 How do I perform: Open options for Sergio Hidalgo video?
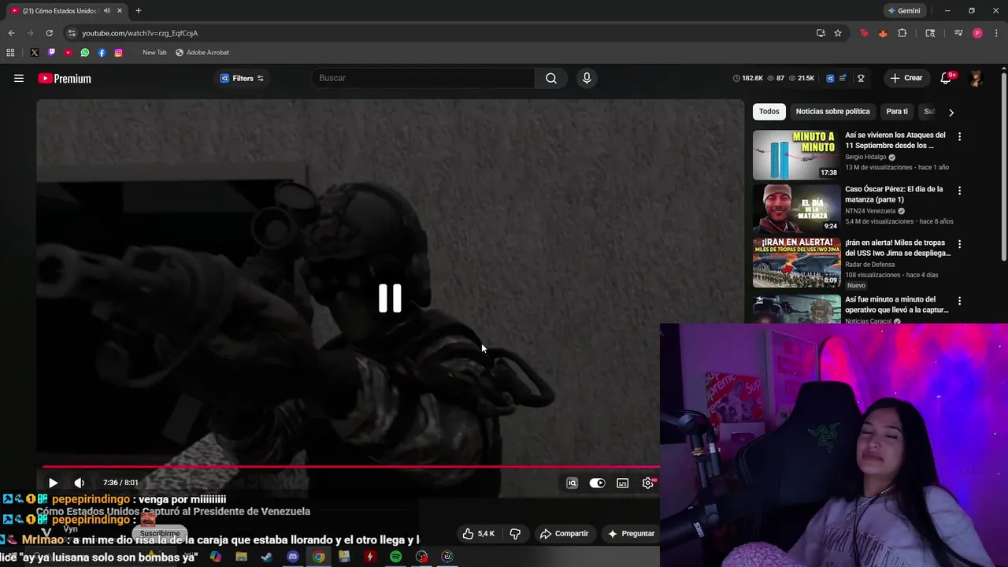click(x=959, y=136)
